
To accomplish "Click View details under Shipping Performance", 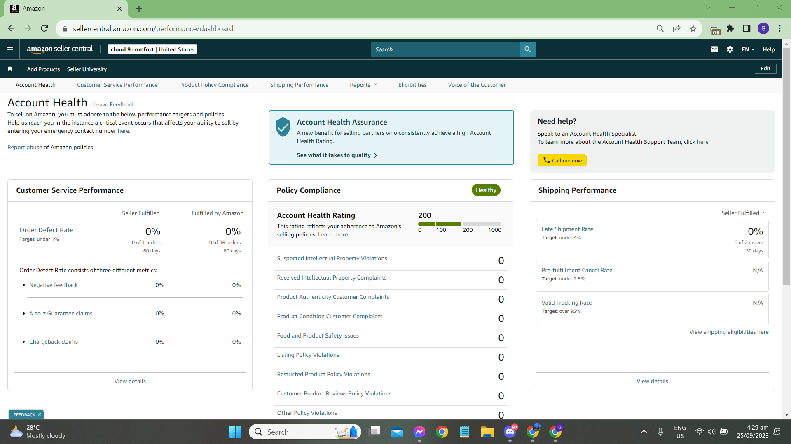I will coord(652,381).
